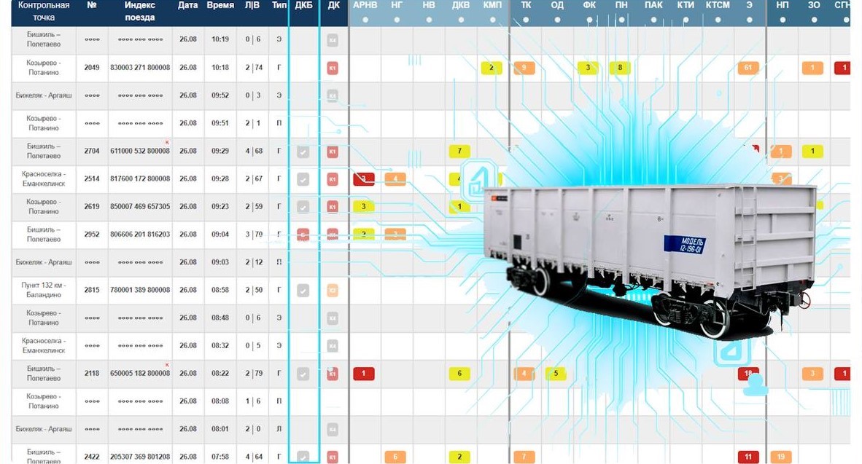Image resolution: width=862 pixels, height=464 pixels.
Task: Click the K1 badge for train 2704
Action: 333,152
